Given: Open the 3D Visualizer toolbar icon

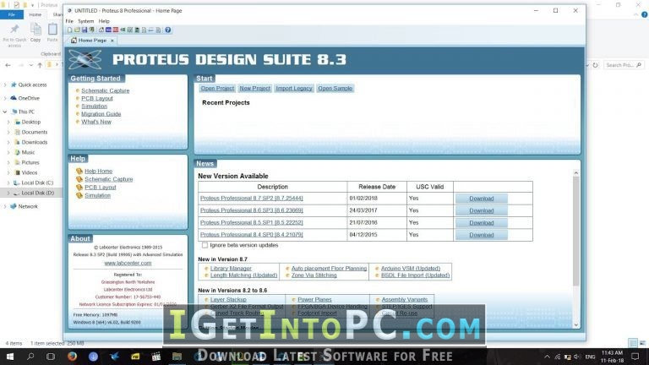Looking at the screenshot, I should [123, 30].
